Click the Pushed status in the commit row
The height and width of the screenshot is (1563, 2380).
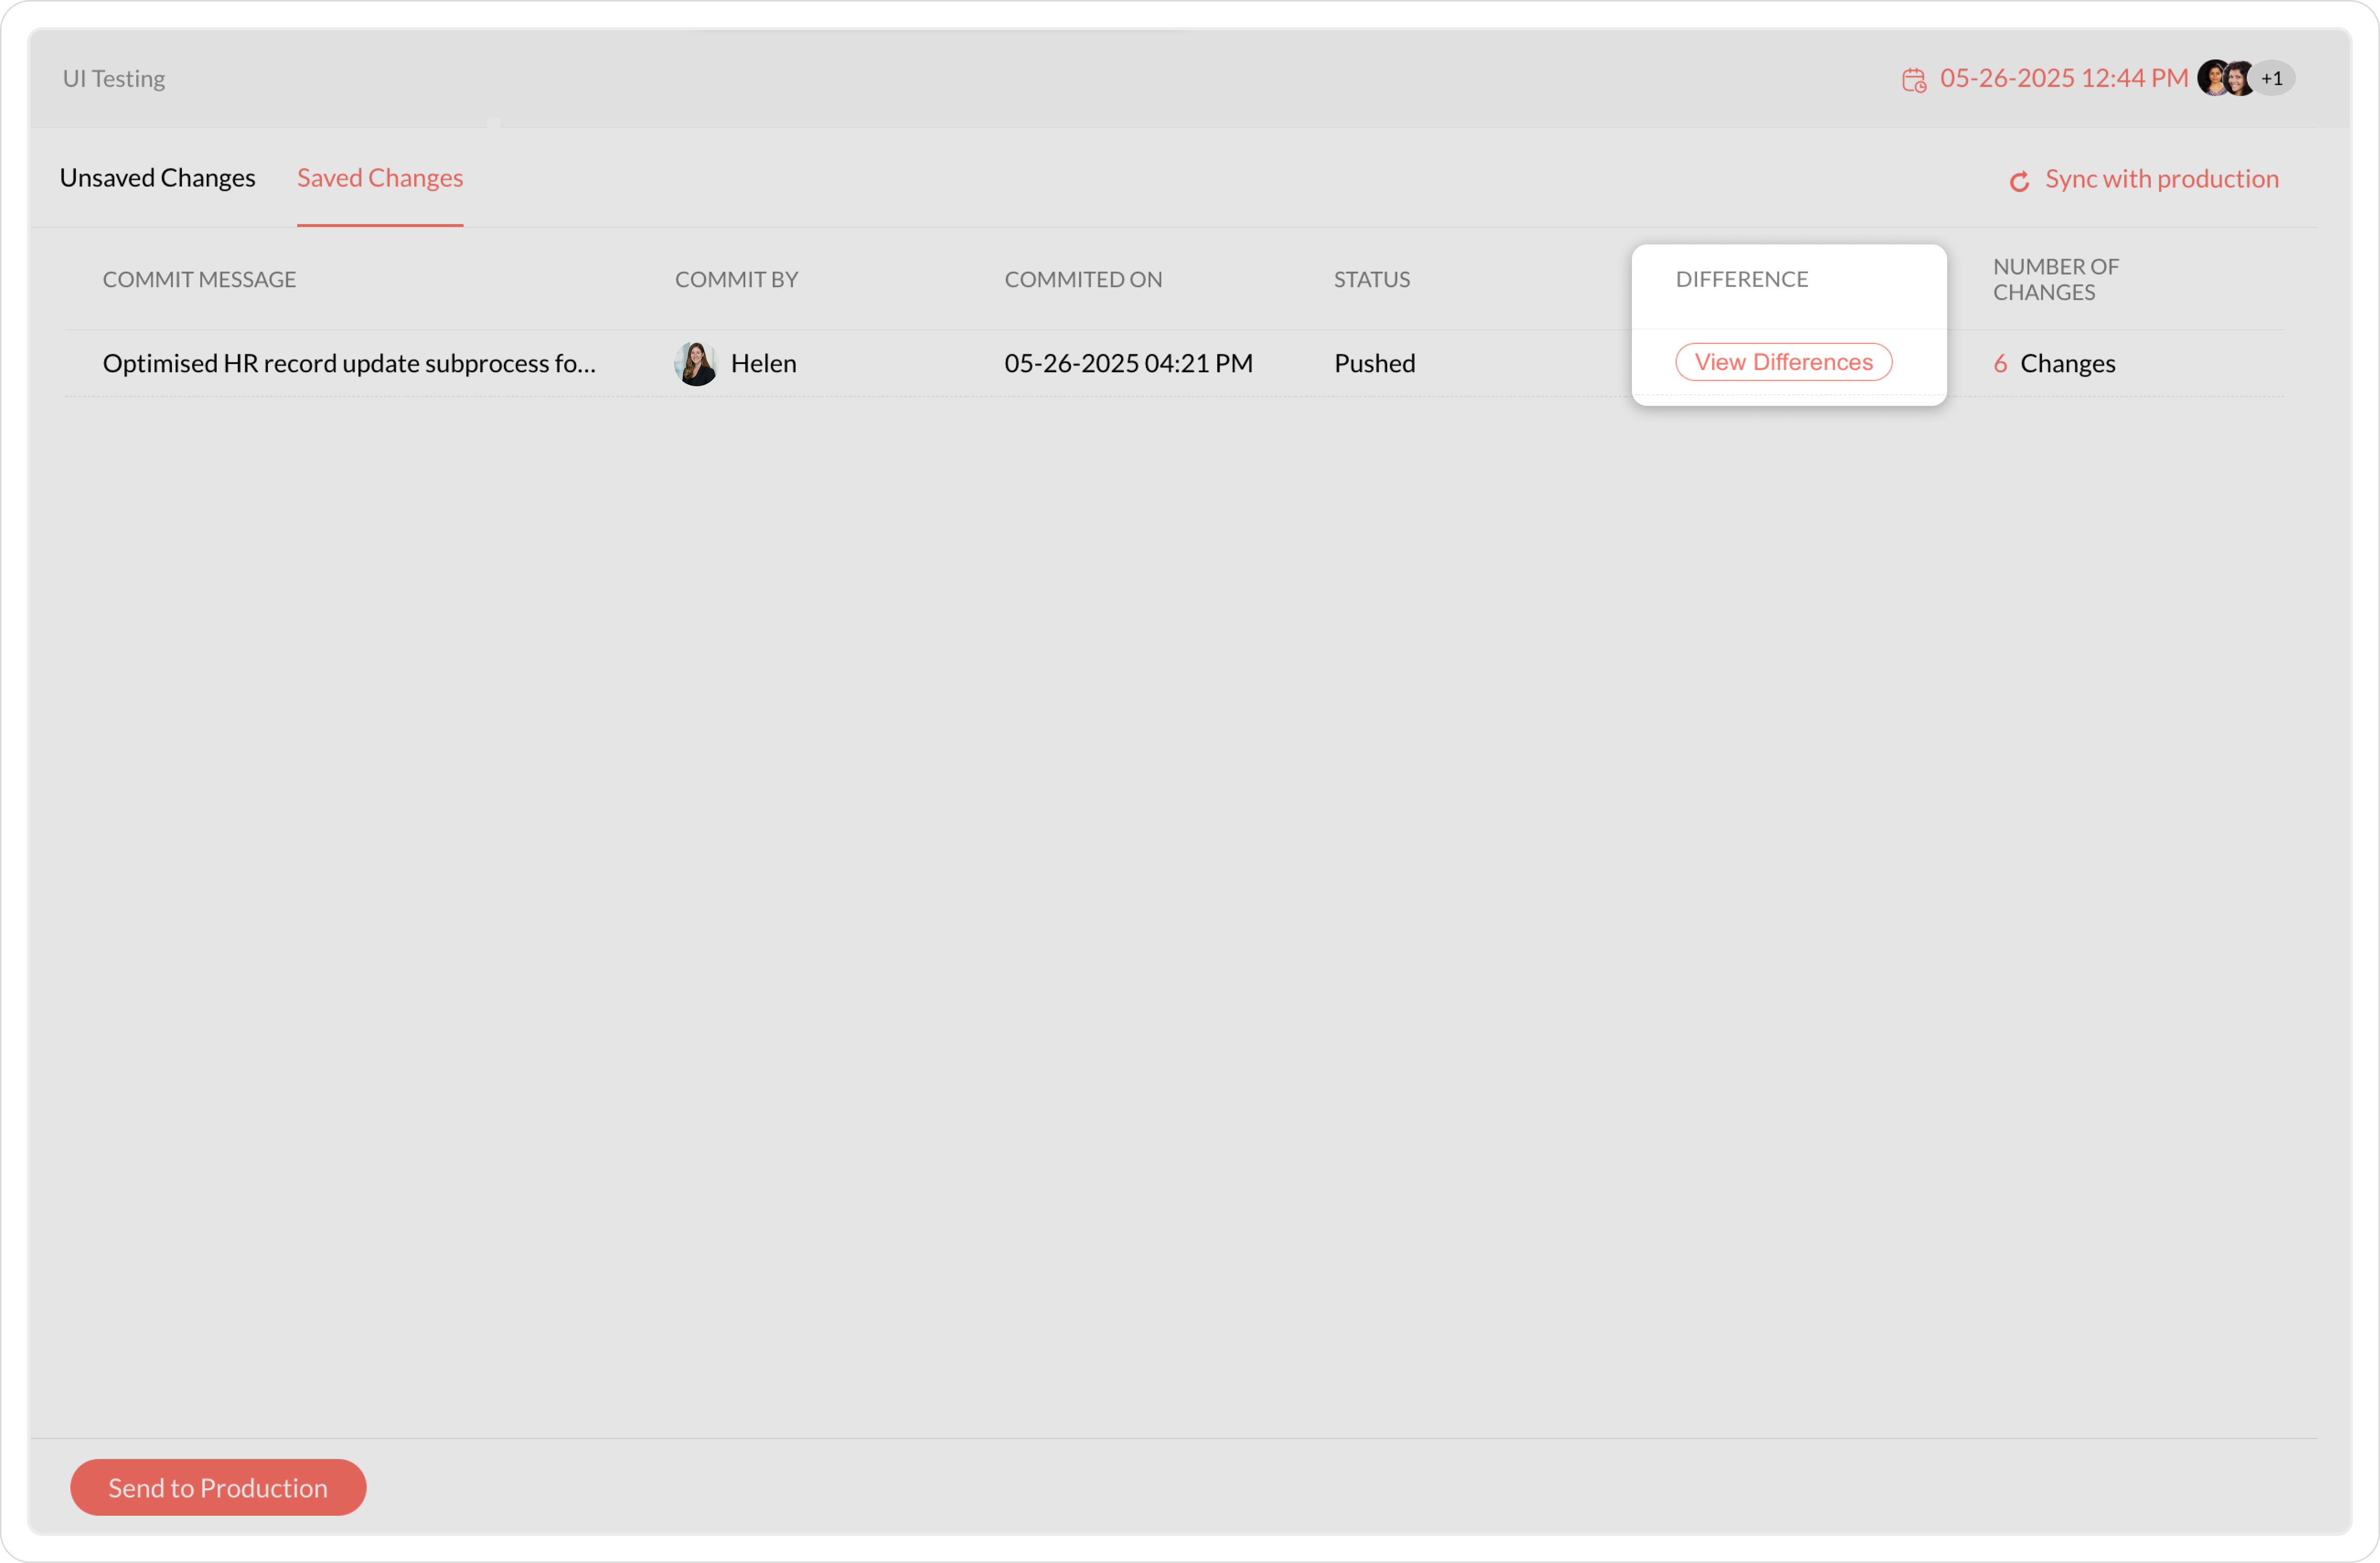click(x=1374, y=364)
